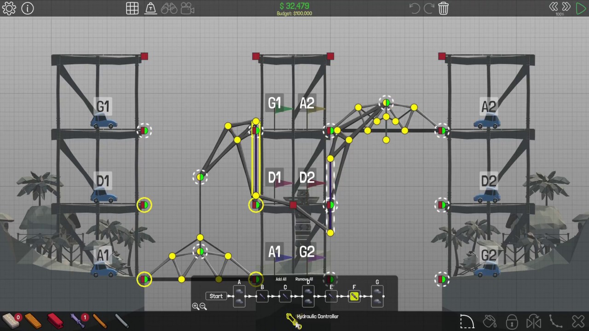This screenshot has width=589, height=331.
Task: Redo the last action
Action: pos(429,8)
